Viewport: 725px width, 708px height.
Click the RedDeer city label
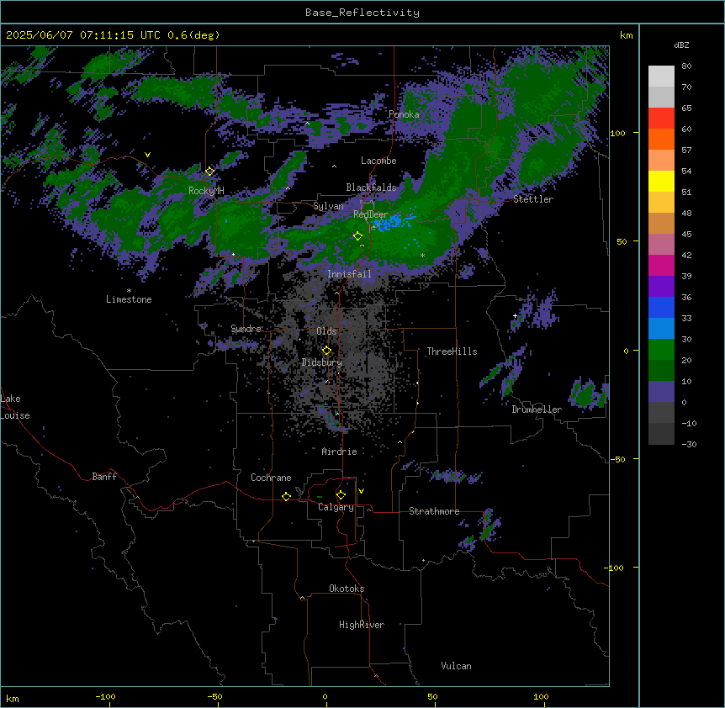[x=371, y=214]
